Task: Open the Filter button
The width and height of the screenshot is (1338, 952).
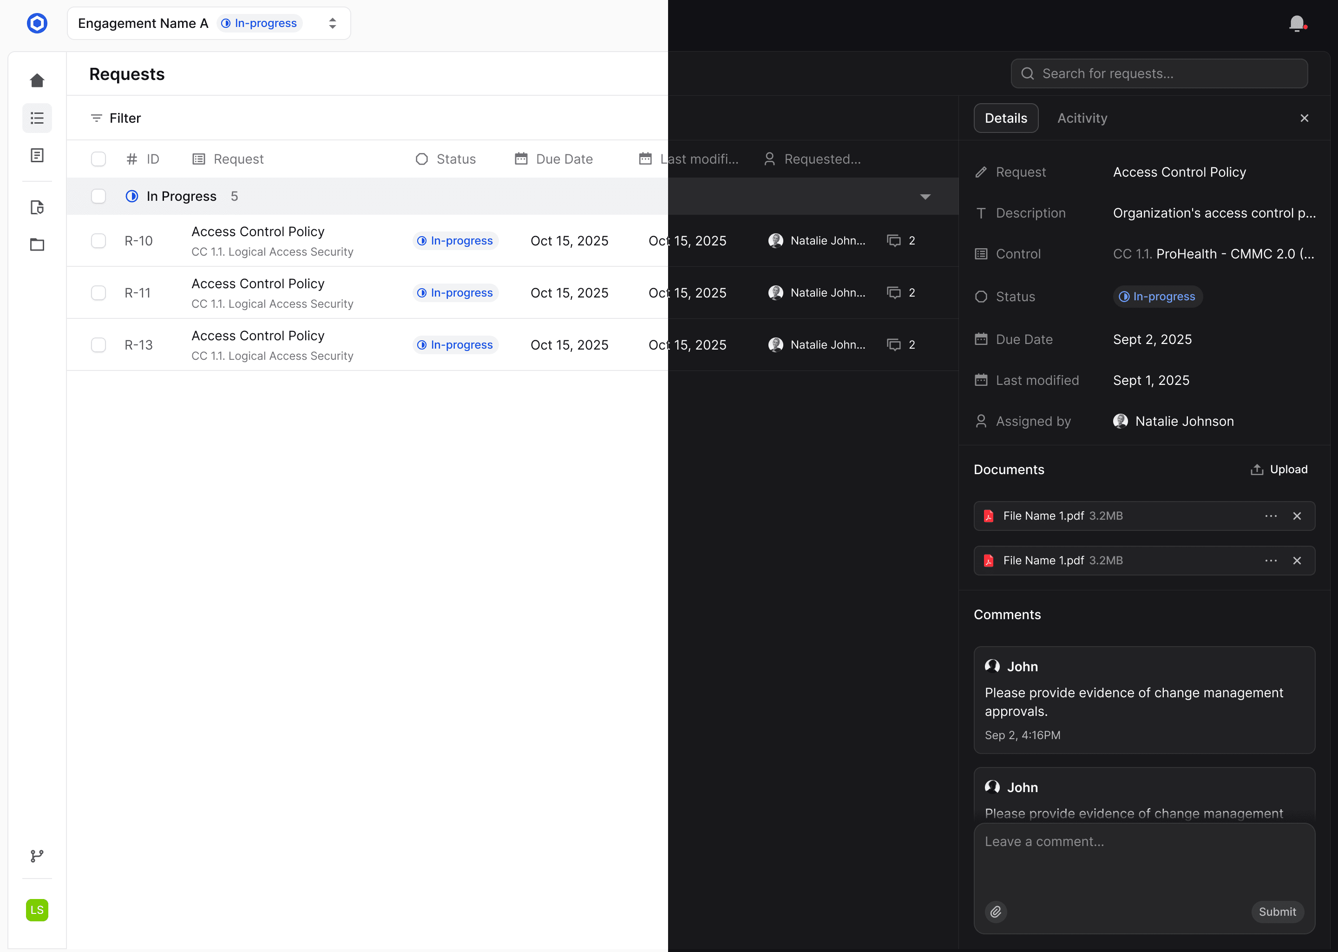Action: pyautogui.click(x=115, y=119)
